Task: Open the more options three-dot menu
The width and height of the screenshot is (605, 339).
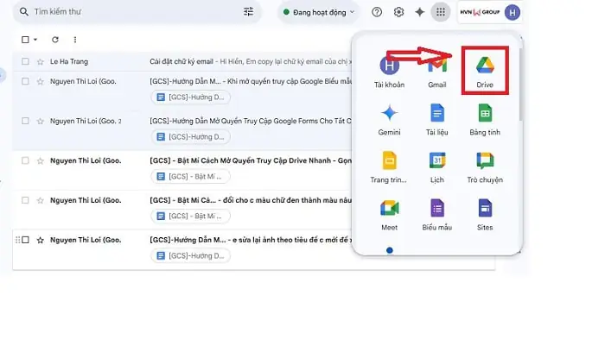Action: 75,40
